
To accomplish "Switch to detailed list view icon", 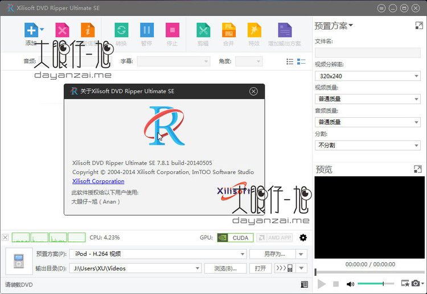I will (301, 62).
